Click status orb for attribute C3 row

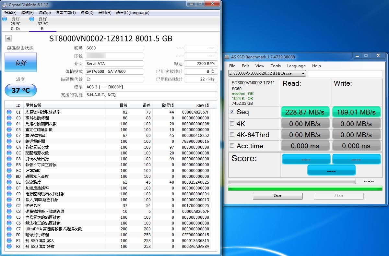[x=9, y=212]
